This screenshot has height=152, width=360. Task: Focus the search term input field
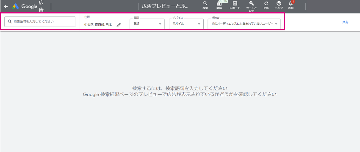pyautogui.click(x=40, y=22)
